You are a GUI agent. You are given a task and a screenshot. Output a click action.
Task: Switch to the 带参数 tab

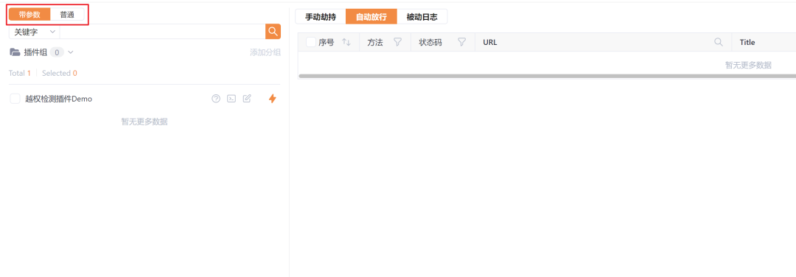coord(29,15)
